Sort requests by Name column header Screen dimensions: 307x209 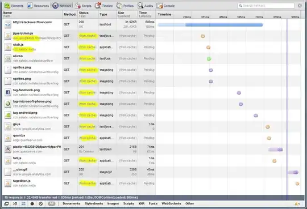point(32,14)
